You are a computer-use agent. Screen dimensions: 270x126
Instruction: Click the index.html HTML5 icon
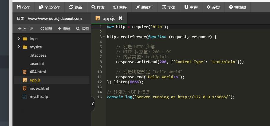click(x=25, y=89)
